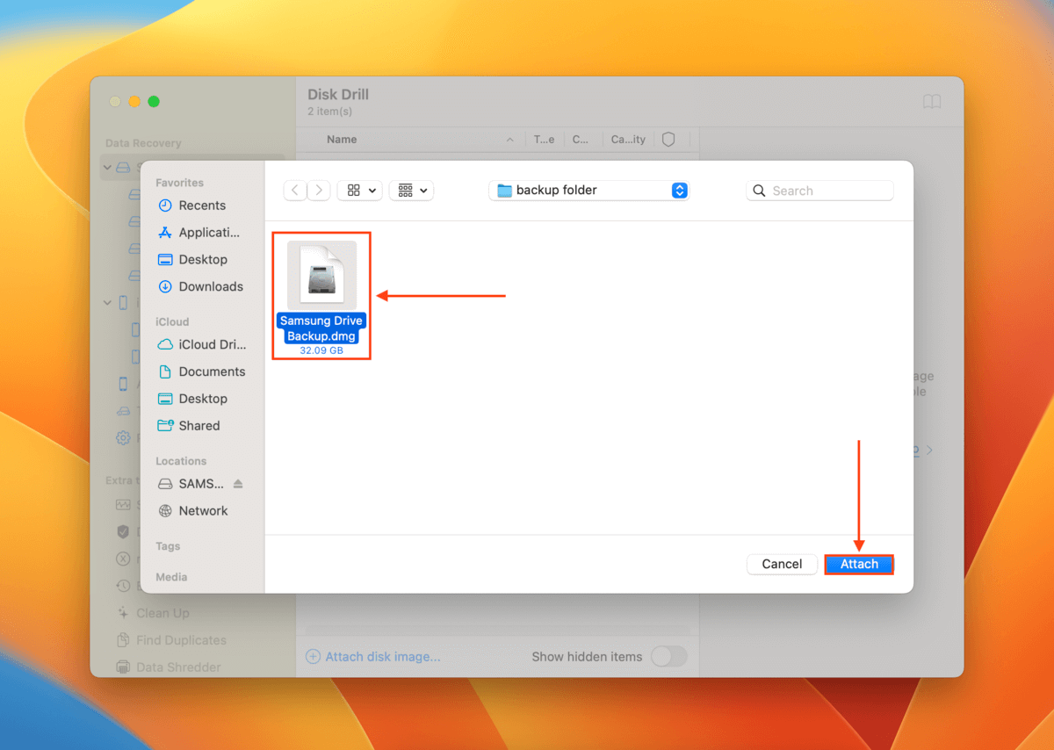Click the Recents clock icon

(165, 206)
